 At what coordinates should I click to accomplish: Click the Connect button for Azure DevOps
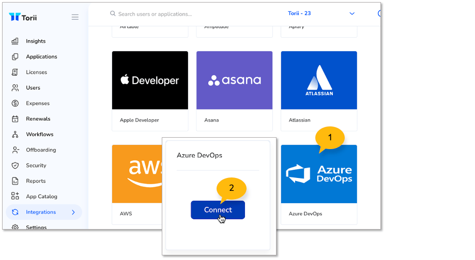click(218, 210)
